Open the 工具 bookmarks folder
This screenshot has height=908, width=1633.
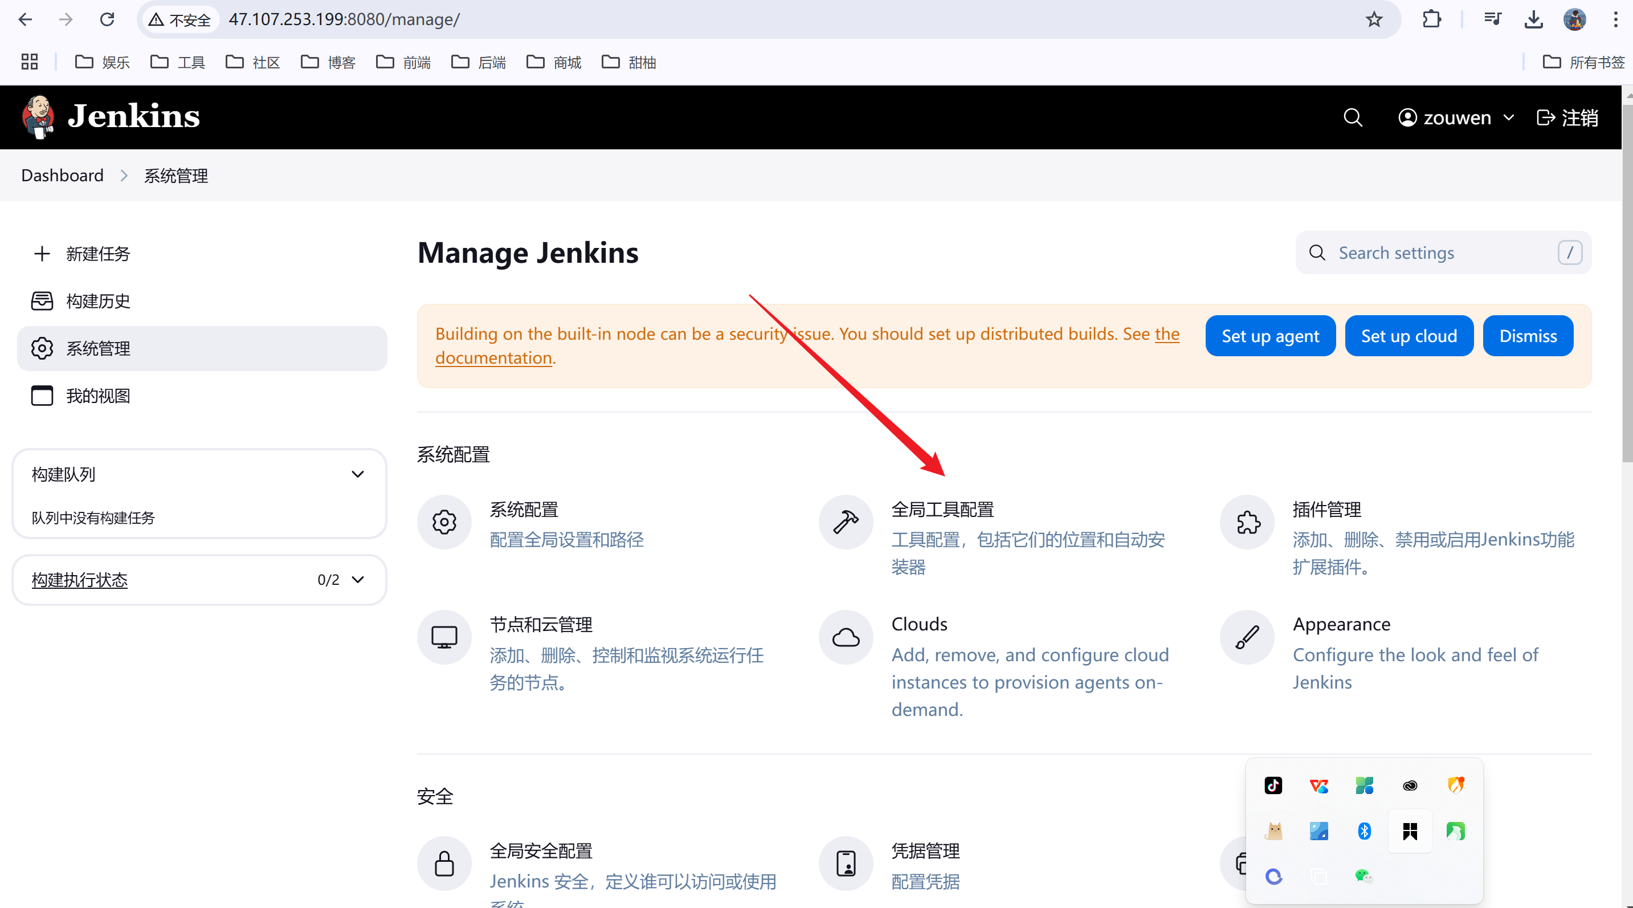point(178,62)
